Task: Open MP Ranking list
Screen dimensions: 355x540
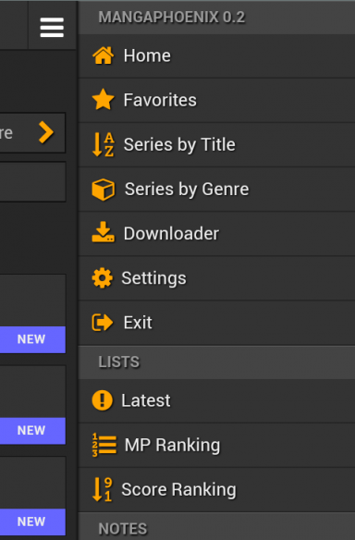Action: 216,445
